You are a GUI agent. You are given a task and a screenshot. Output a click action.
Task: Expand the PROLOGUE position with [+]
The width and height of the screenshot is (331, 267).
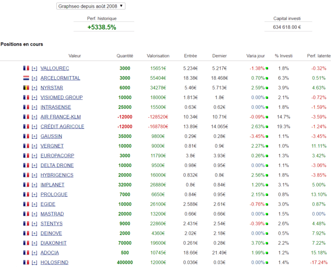(x=34, y=195)
